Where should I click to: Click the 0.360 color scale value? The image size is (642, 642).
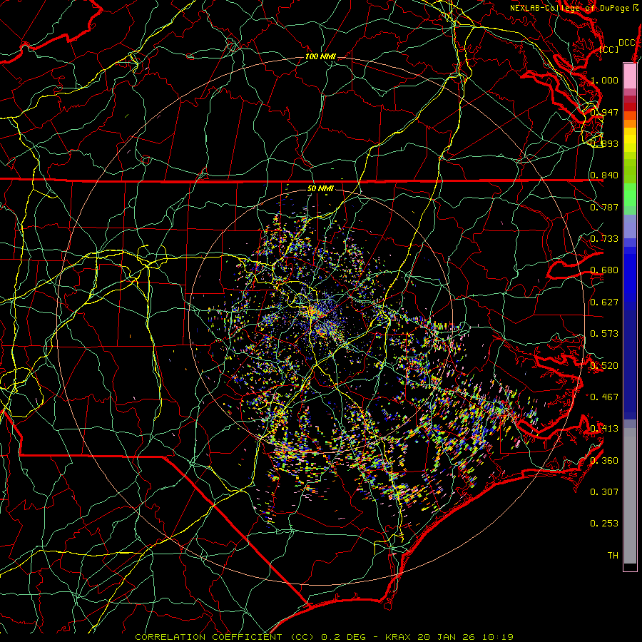604,461
